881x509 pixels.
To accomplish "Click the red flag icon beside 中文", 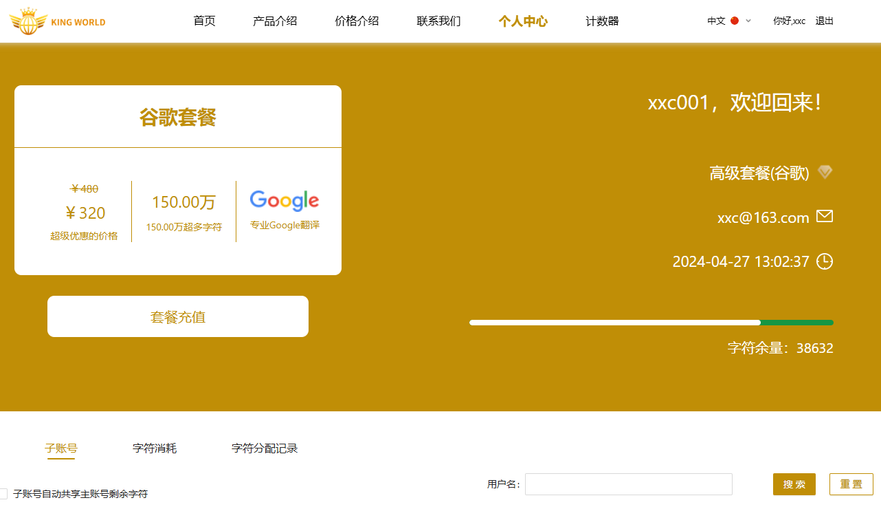I will point(735,21).
